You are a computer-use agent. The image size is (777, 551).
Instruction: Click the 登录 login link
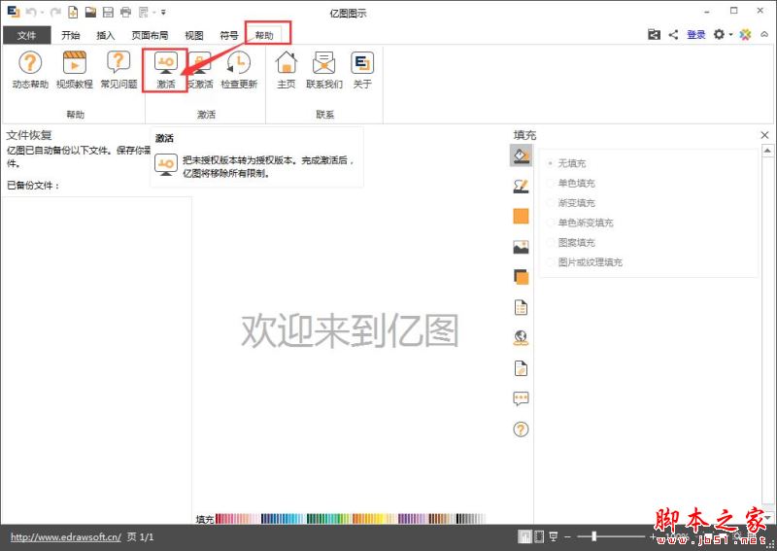coord(695,35)
